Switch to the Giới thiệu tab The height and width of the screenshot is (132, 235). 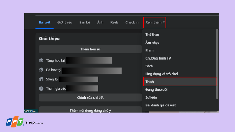[x=65, y=23]
